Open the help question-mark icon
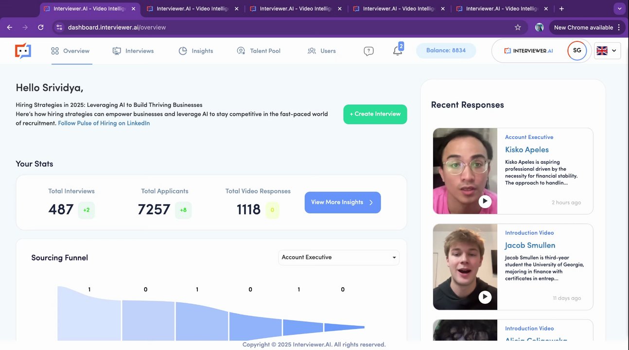 pyautogui.click(x=368, y=51)
